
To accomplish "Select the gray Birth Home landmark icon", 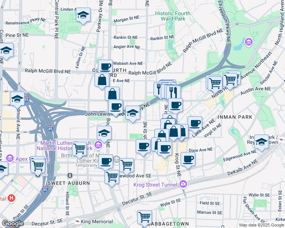I will pyautogui.click(x=117, y=160).
